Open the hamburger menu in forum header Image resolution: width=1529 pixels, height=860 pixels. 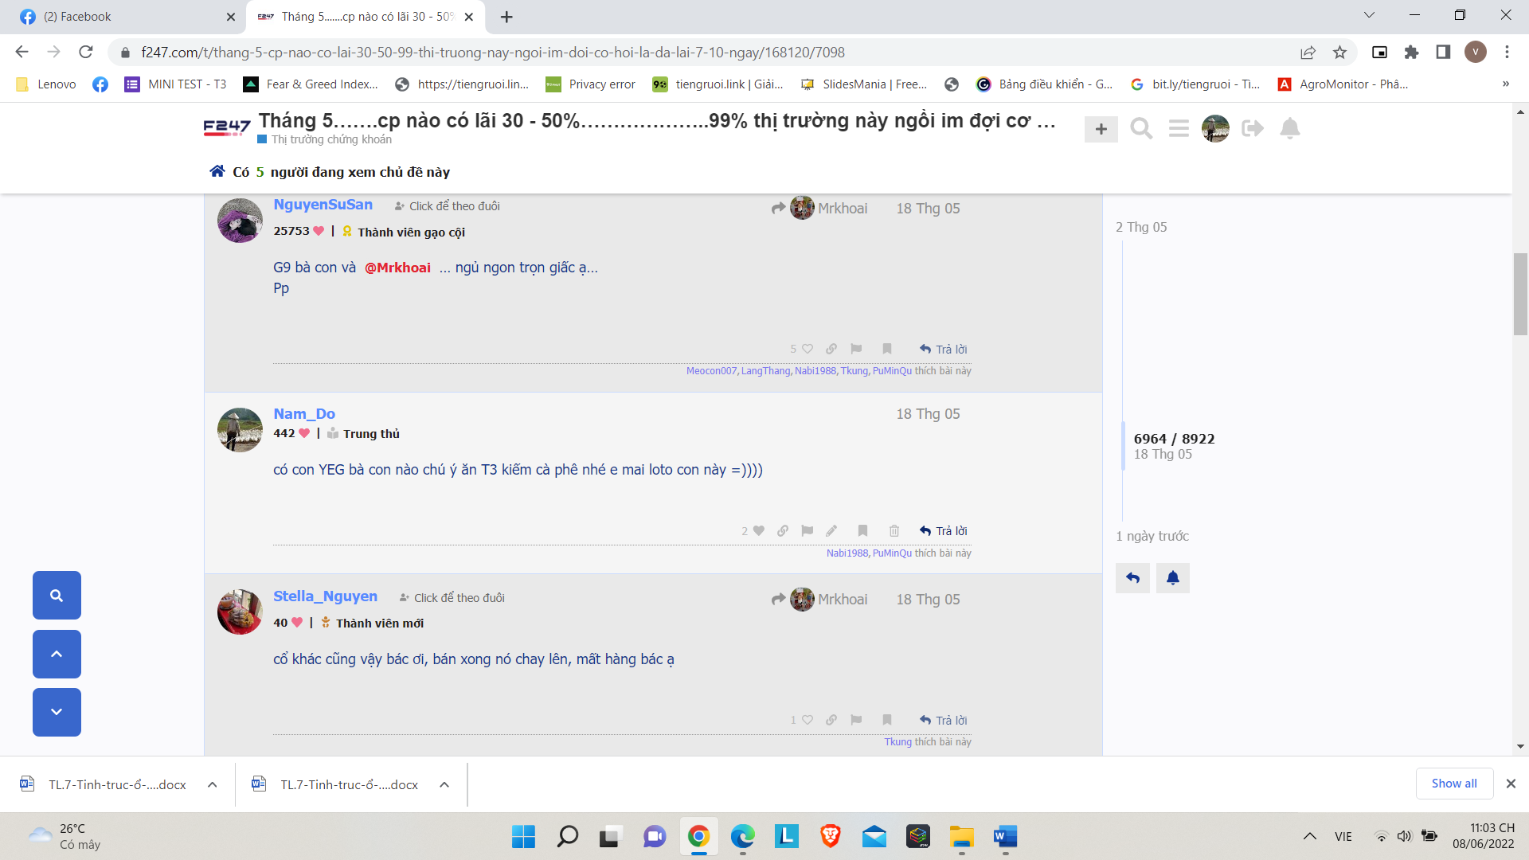[1179, 128]
